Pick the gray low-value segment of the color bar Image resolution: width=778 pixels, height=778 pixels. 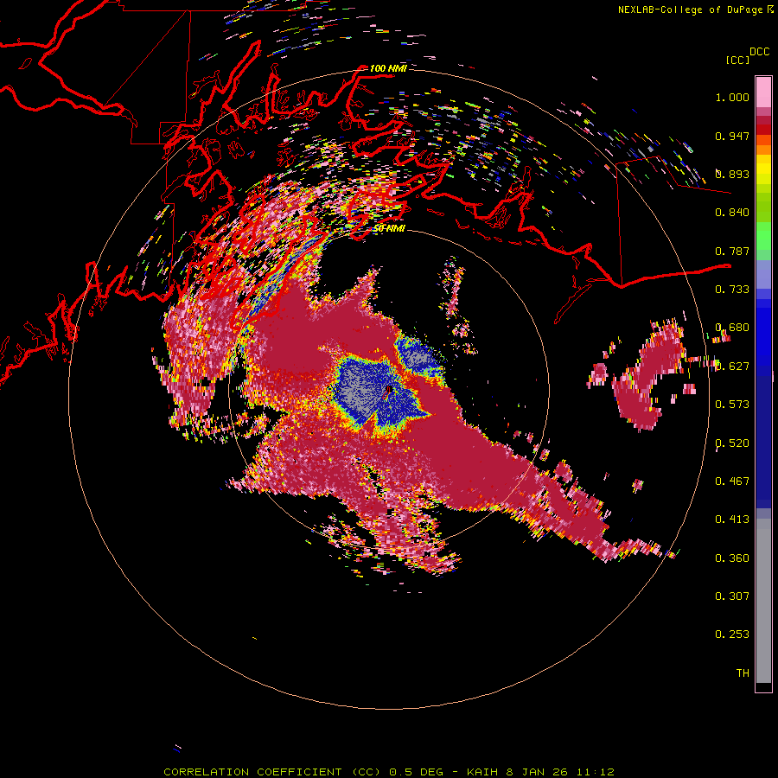click(x=763, y=601)
